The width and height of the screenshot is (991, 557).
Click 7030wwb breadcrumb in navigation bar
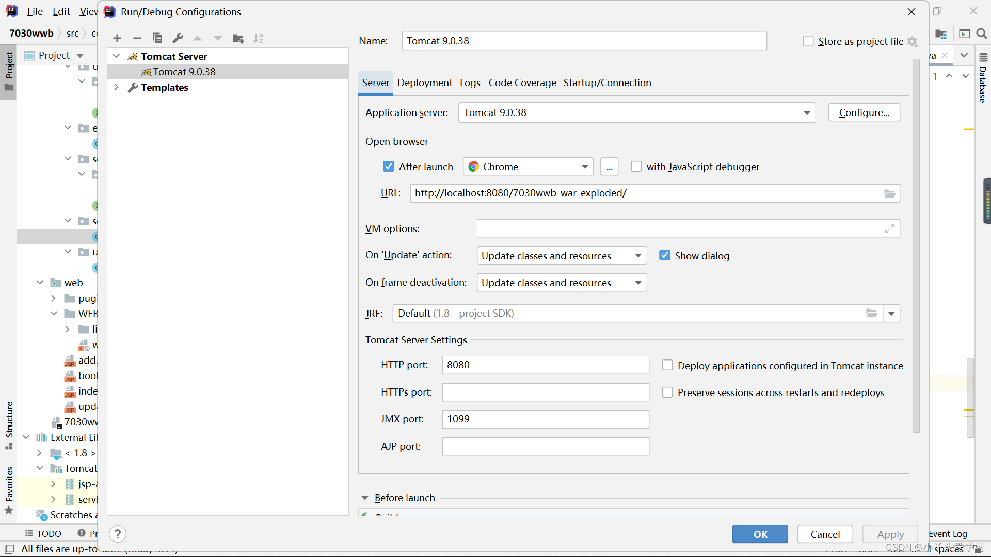(x=31, y=34)
